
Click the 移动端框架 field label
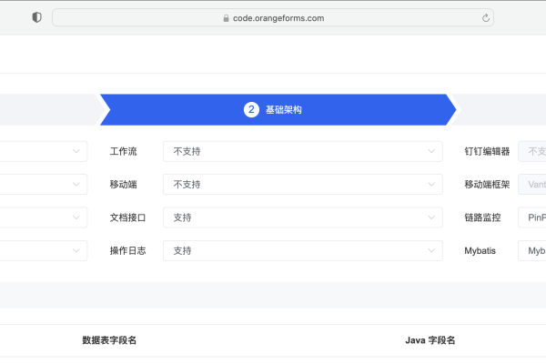pyautogui.click(x=487, y=185)
